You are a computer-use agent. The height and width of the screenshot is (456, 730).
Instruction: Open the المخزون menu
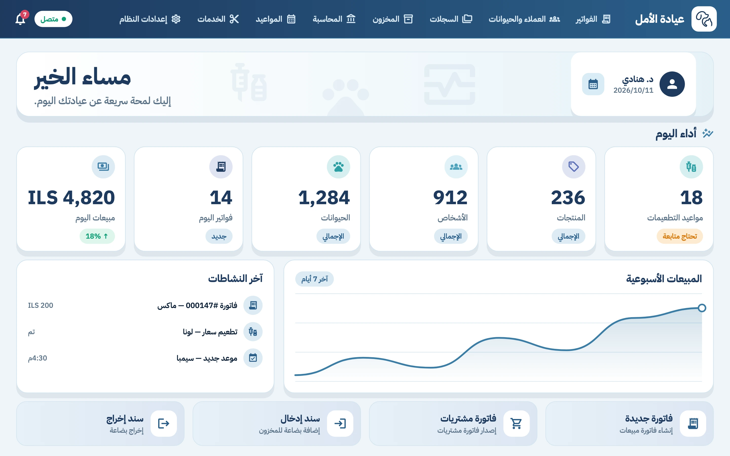(392, 19)
